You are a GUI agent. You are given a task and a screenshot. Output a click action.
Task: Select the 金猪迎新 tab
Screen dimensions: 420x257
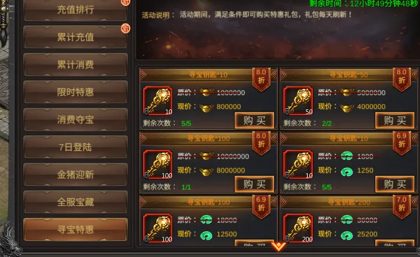point(75,175)
